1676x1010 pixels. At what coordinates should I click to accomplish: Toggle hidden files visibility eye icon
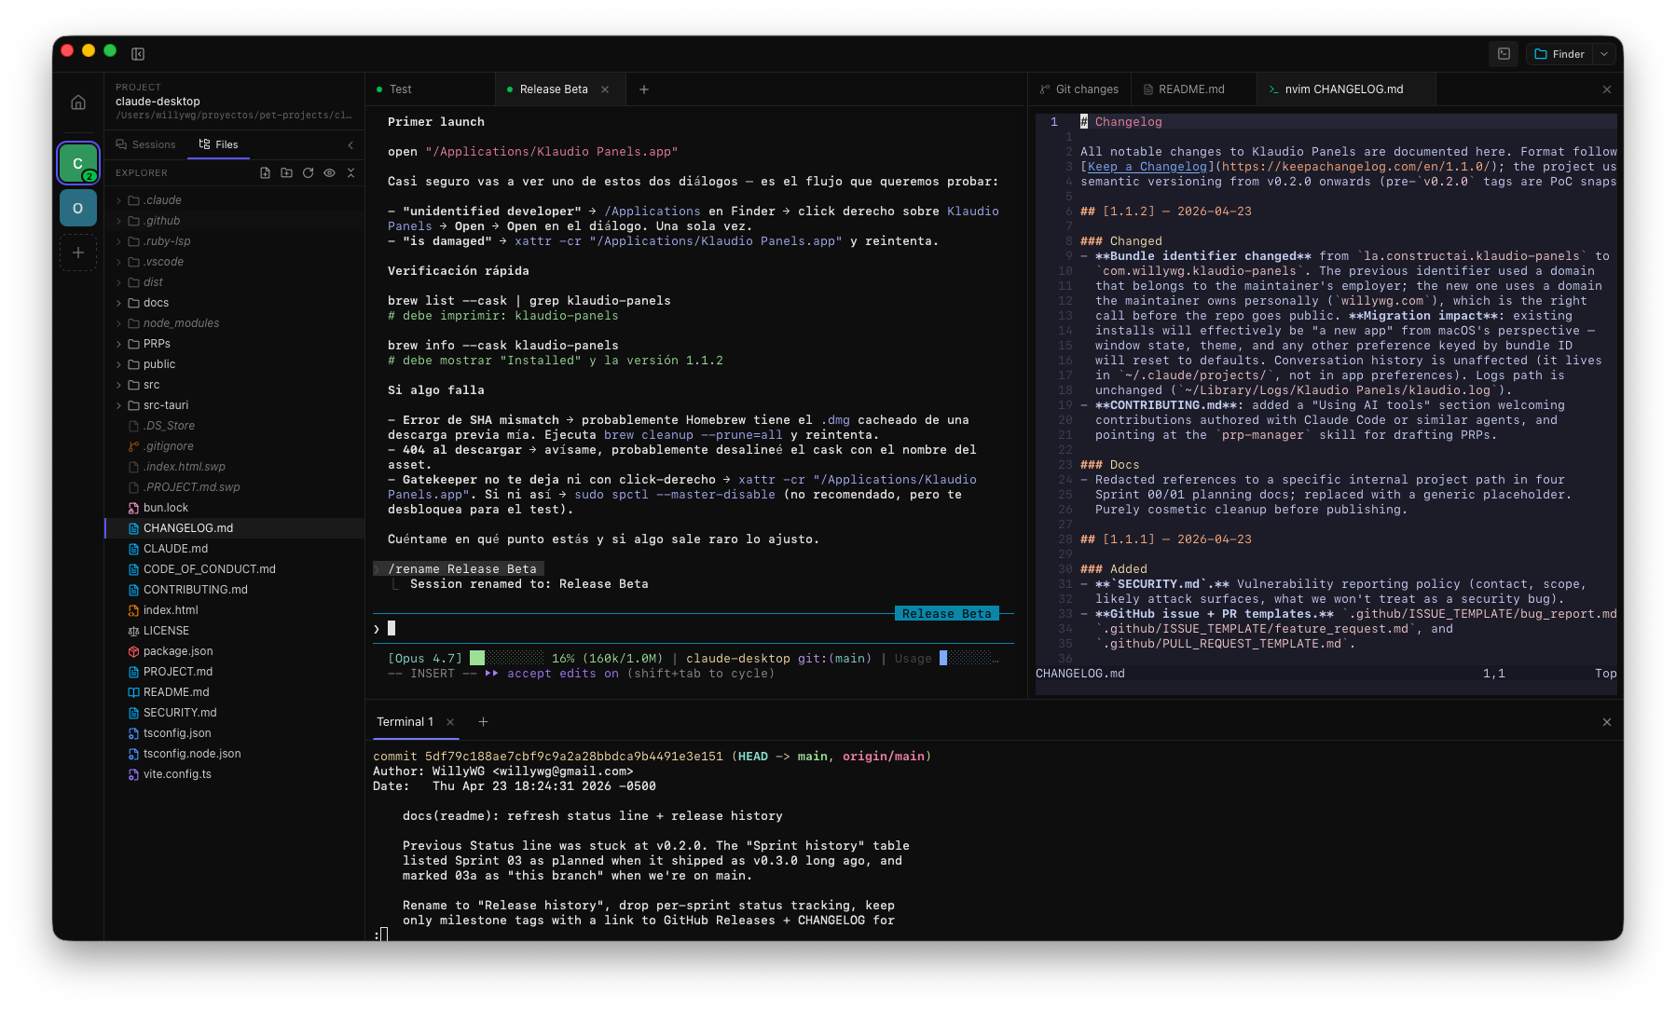pos(329,173)
